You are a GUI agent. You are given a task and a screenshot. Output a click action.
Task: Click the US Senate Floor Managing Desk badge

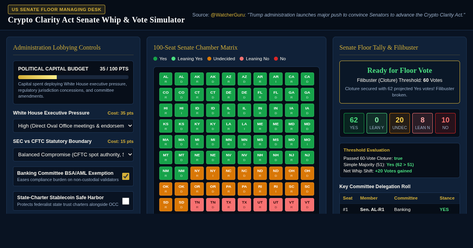tap(56, 9)
